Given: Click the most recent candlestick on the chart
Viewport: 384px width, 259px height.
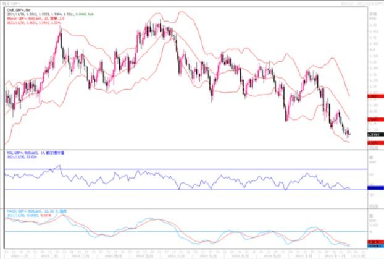Looking at the screenshot, I should pos(349,133).
